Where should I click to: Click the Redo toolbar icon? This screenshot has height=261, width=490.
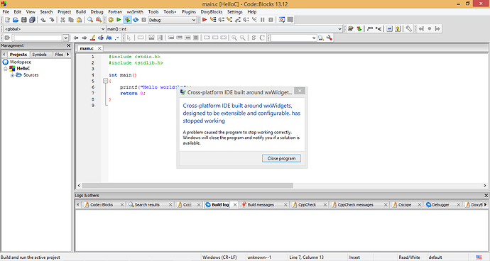click(52, 20)
